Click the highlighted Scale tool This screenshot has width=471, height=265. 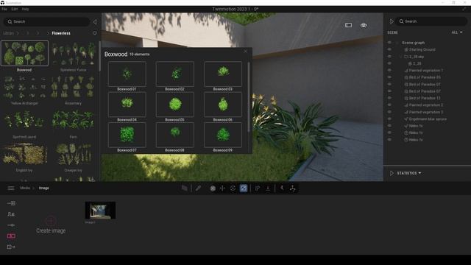(244, 188)
